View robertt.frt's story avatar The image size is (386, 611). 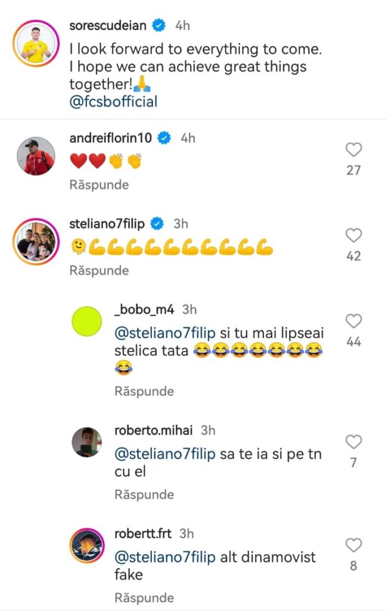coord(86,545)
